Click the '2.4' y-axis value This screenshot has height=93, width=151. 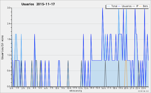tap(9, 24)
